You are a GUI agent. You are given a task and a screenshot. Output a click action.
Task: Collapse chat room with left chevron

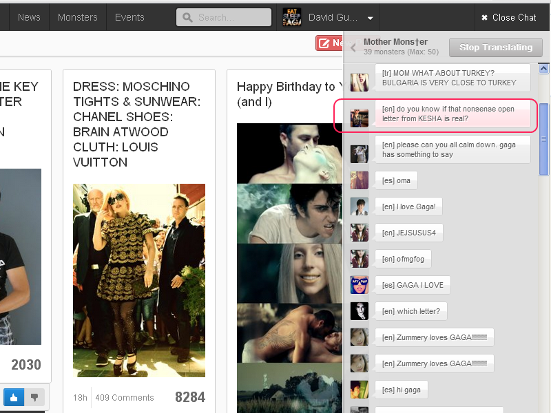[353, 47]
